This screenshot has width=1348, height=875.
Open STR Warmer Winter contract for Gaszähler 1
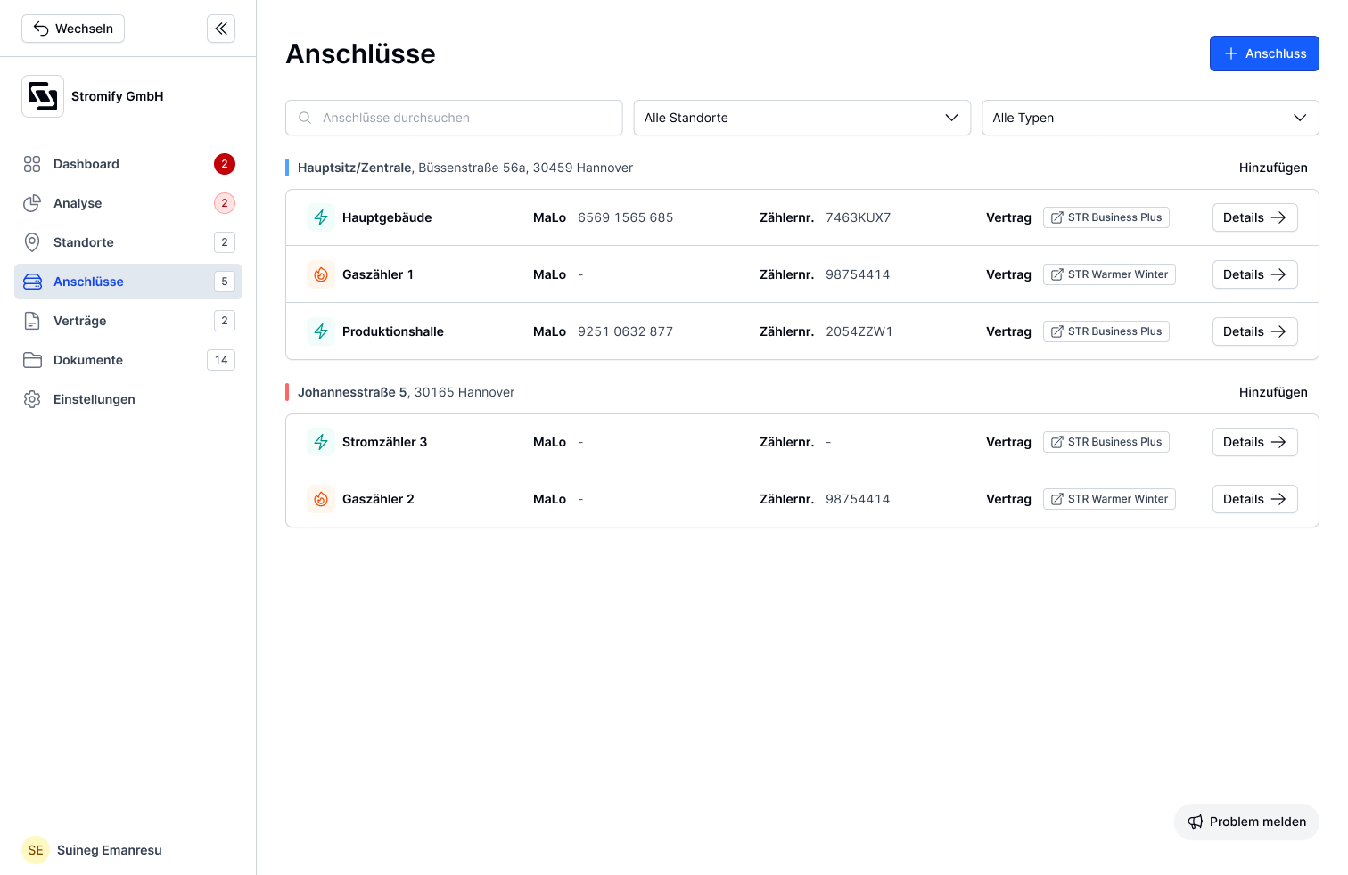pyautogui.click(x=1109, y=274)
